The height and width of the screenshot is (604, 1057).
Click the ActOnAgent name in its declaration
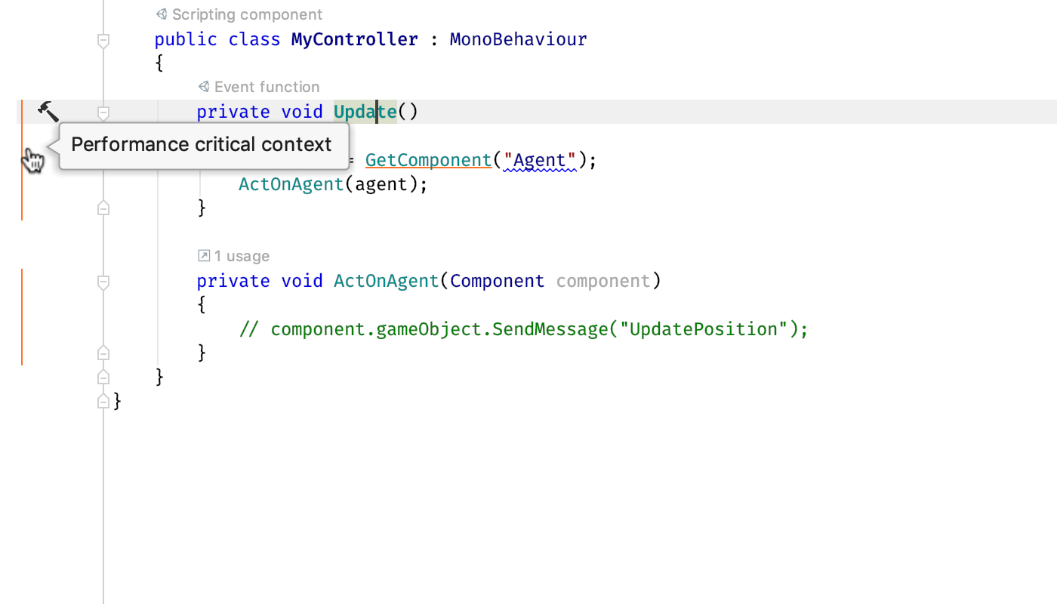click(x=387, y=281)
